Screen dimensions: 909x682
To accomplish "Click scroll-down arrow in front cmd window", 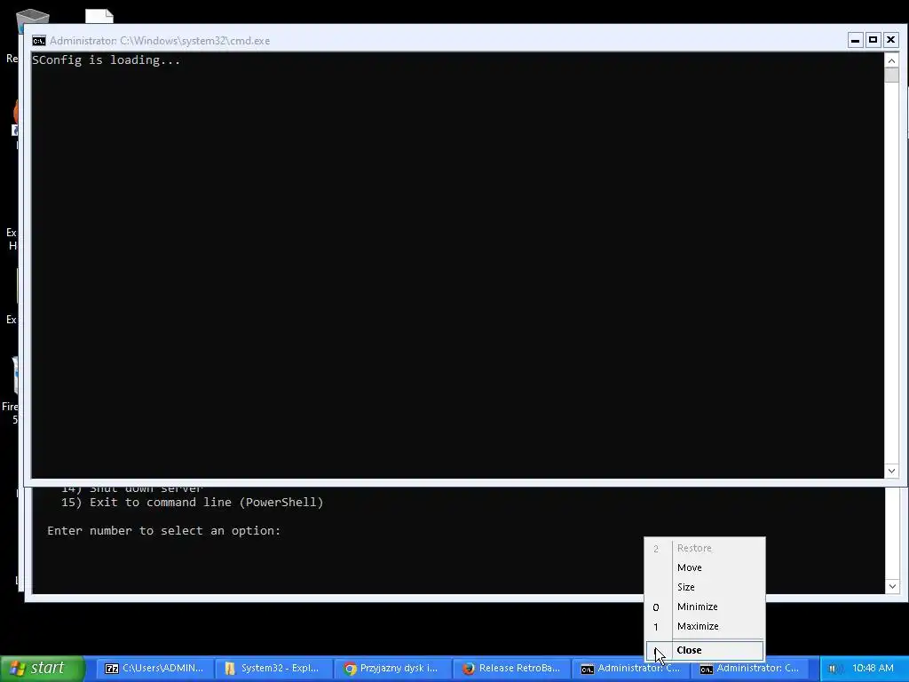I will [x=891, y=471].
